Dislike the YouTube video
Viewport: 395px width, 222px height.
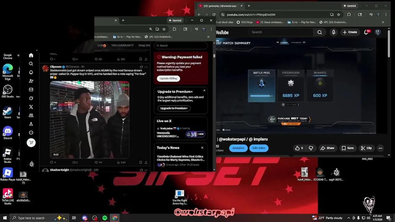[311, 148]
